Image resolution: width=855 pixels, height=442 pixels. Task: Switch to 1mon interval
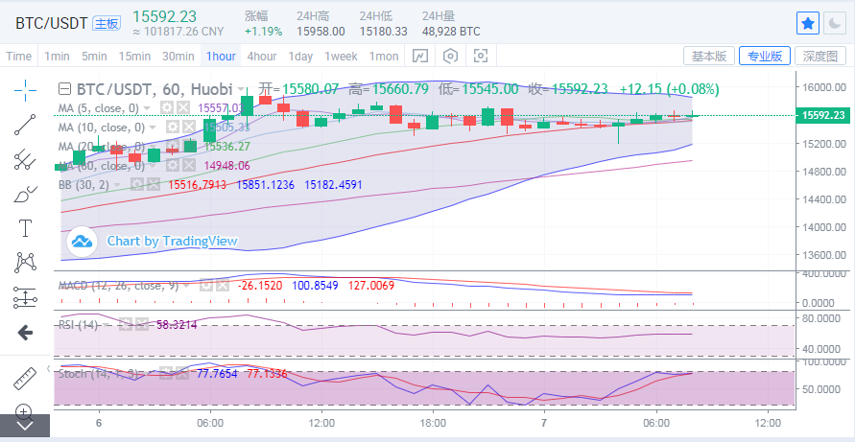coord(383,57)
